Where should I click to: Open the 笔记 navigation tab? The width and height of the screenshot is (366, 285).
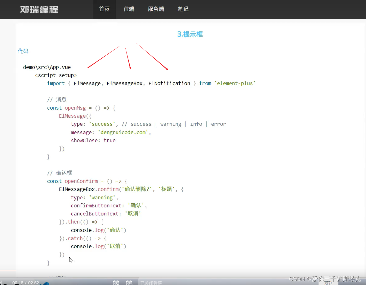183,9
